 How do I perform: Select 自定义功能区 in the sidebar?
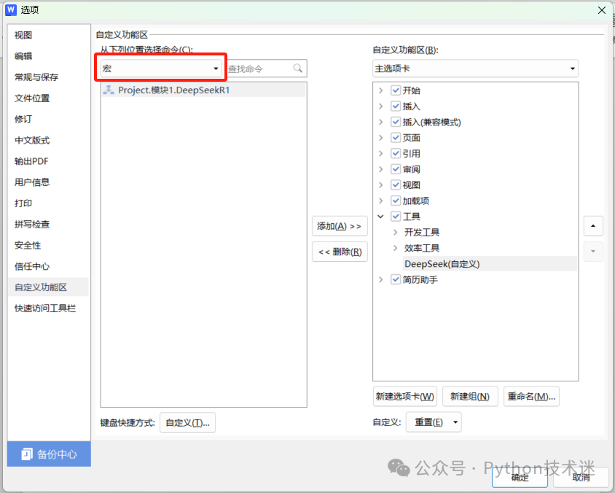click(48, 287)
